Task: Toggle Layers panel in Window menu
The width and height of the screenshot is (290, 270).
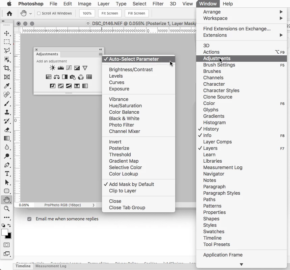Action: [x=241, y=148]
